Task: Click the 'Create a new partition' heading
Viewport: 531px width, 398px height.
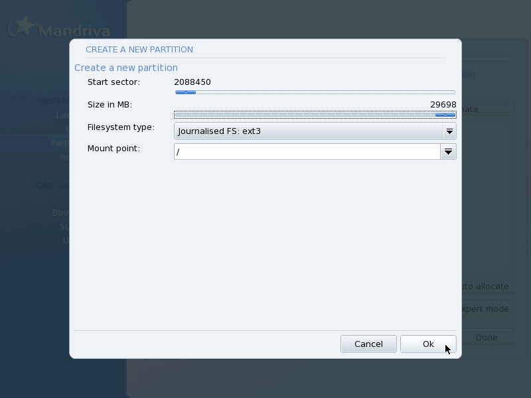Action: [126, 68]
